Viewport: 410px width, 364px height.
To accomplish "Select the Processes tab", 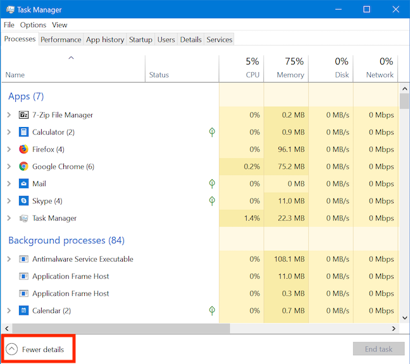I will point(20,39).
